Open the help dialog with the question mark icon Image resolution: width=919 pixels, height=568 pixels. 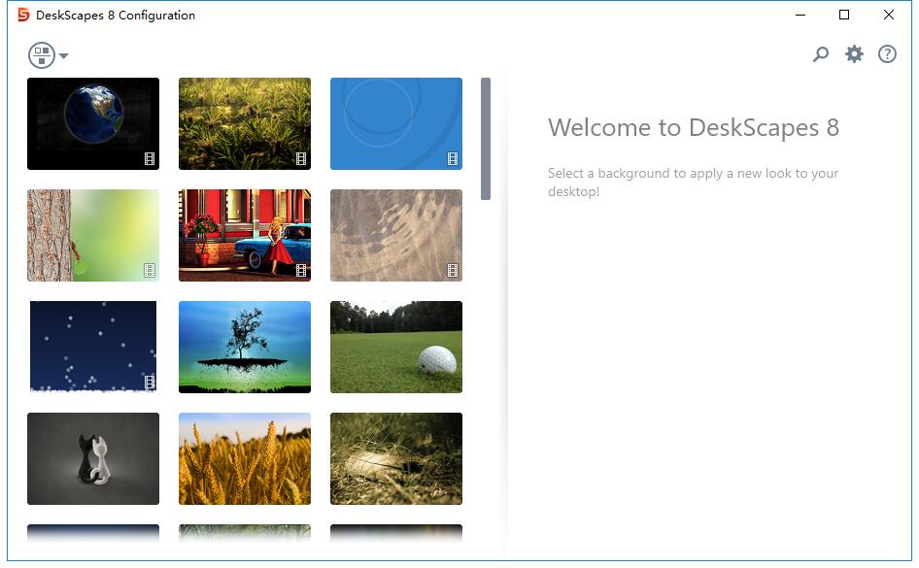pyautogui.click(x=887, y=54)
